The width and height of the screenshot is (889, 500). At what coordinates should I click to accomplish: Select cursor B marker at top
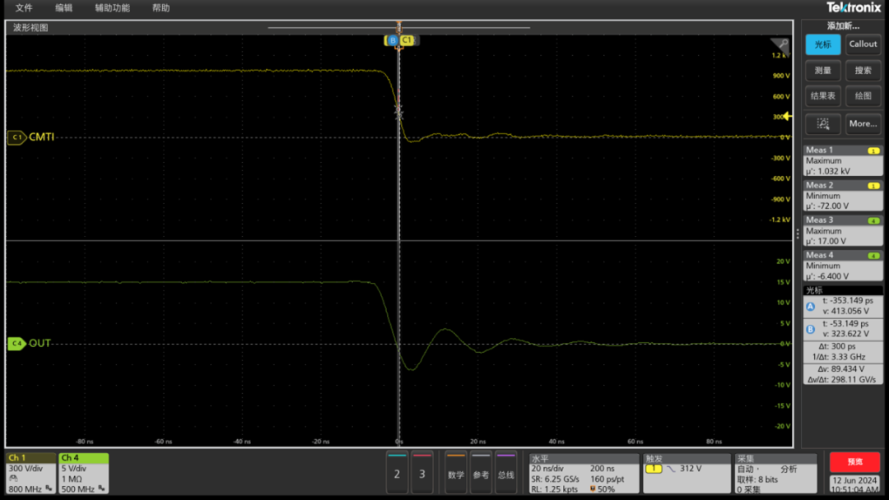pos(393,40)
